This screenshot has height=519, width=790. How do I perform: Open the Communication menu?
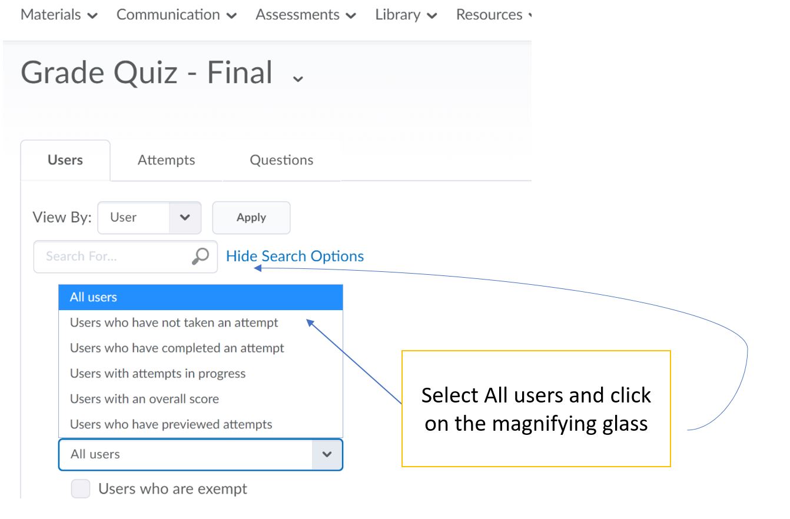pyautogui.click(x=177, y=15)
